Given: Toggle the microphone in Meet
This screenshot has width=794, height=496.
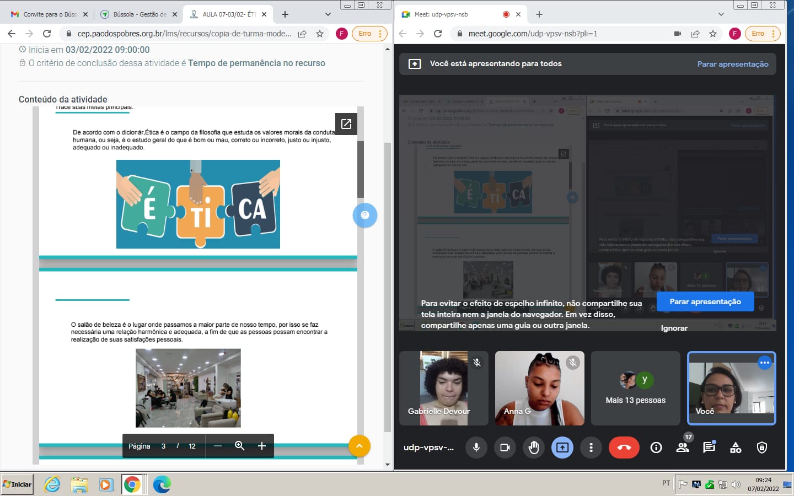Looking at the screenshot, I should [x=476, y=448].
